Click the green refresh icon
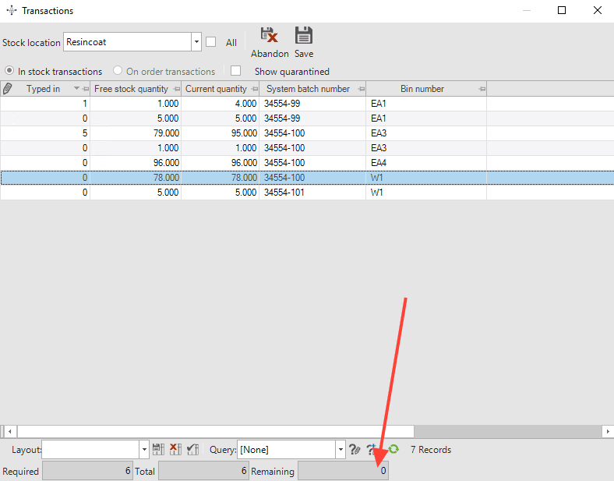The image size is (614, 481). pos(393,449)
